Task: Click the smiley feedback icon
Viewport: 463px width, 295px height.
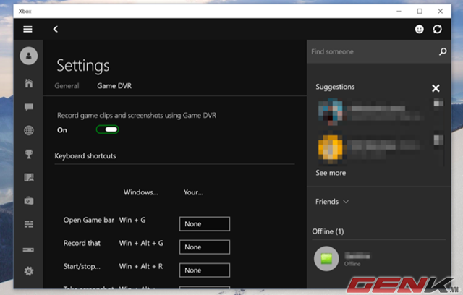Action: [419, 29]
